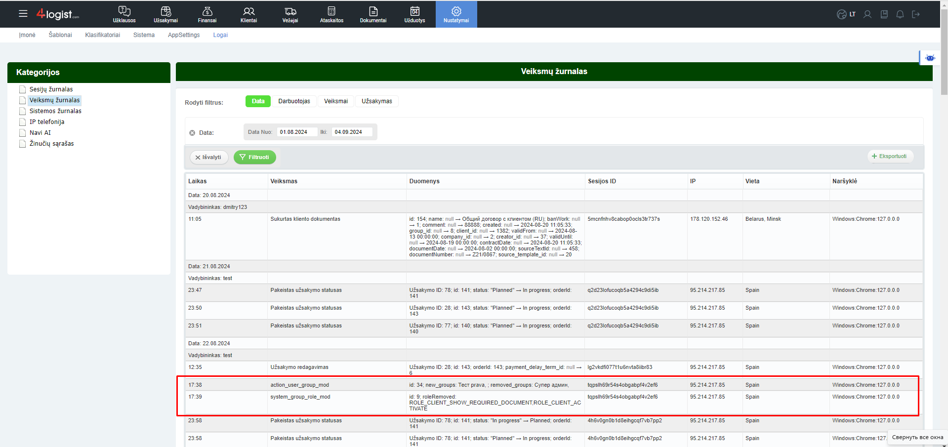The width and height of the screenshot is (948, 447).
Task: Open notifications bell
Action: click(900, 14)
